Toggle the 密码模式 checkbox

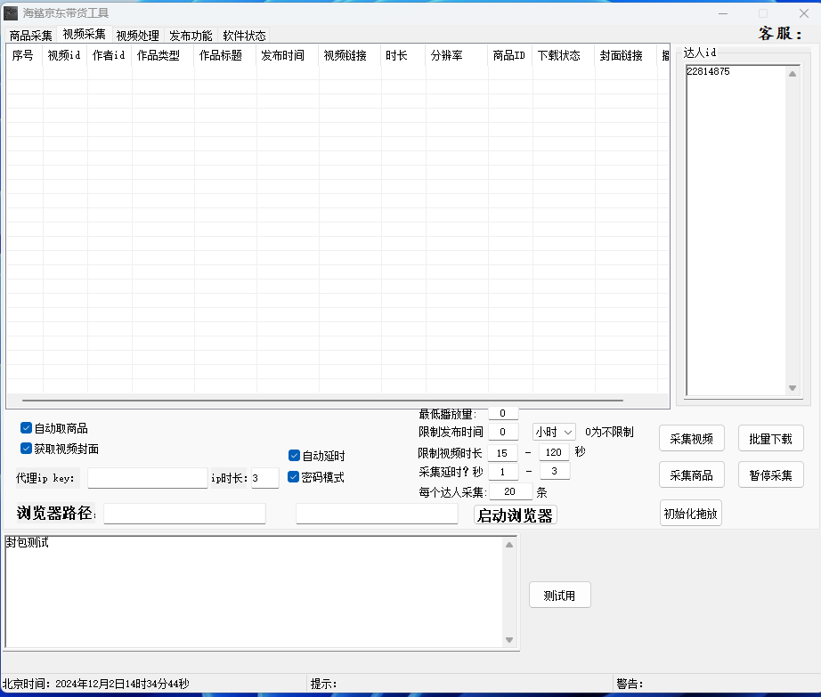[x=295, y=477]
